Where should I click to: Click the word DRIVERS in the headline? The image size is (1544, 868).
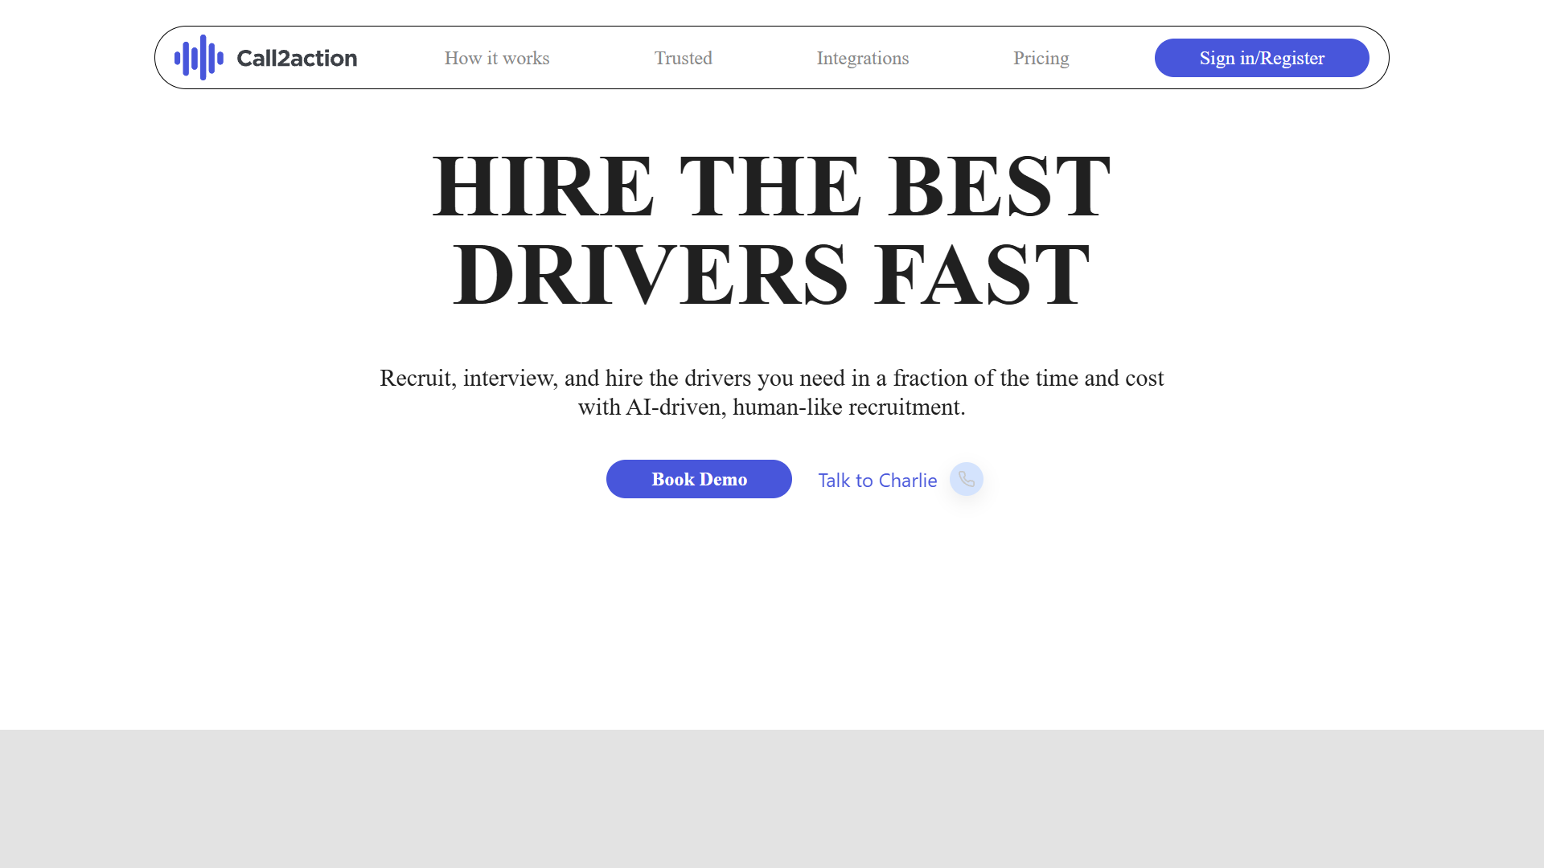[651, 275]
